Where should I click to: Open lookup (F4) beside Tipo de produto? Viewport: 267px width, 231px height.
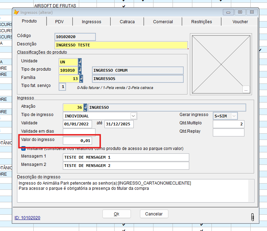coord(80,70)
